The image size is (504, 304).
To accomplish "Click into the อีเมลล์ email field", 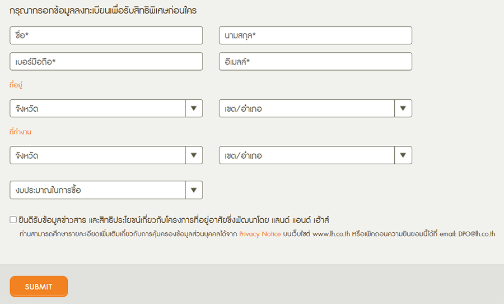I will click(x=315, y=62).
